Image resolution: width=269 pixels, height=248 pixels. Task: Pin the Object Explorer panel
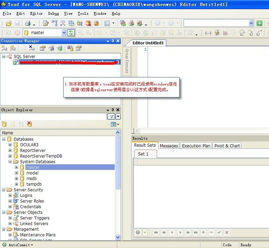click(113, 110)
